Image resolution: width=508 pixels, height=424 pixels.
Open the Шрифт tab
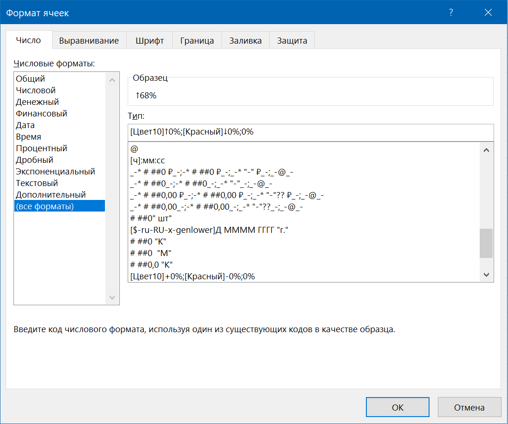point(150,40)
